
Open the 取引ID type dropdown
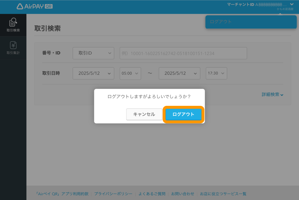click(93, 53)
